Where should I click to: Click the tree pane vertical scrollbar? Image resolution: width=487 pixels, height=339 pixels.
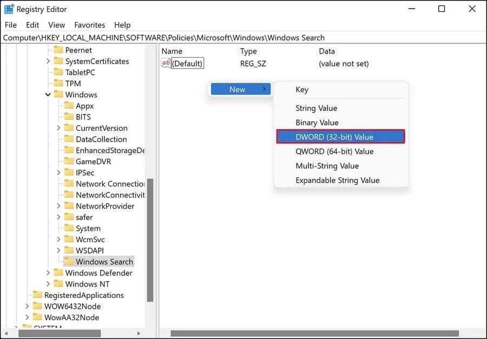[150, 238]
